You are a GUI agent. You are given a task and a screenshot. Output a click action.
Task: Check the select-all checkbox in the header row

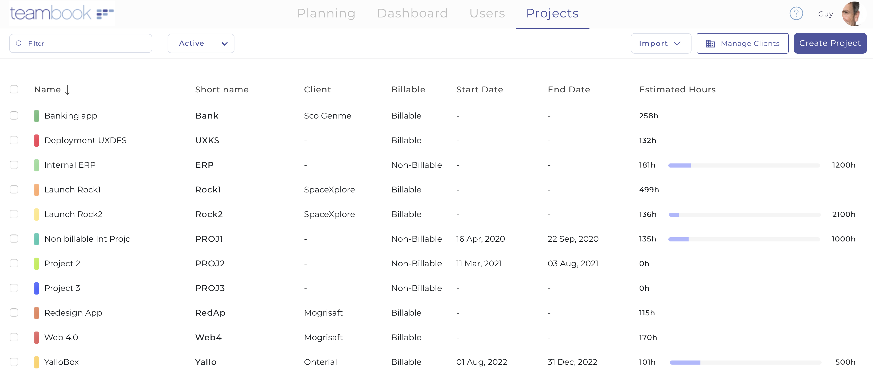pyautogui.click(x=14, y=89)
